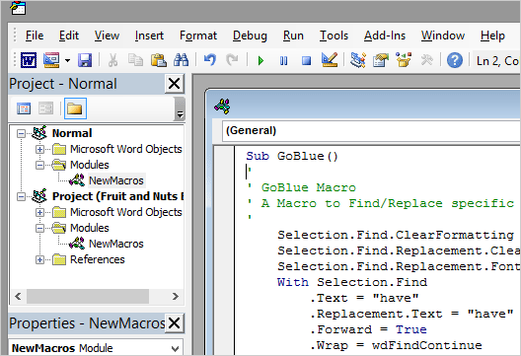Image resolution: width=521 pixels, height=356 pixels.
Task: Open the Insert menu
Action: point(149,36)
